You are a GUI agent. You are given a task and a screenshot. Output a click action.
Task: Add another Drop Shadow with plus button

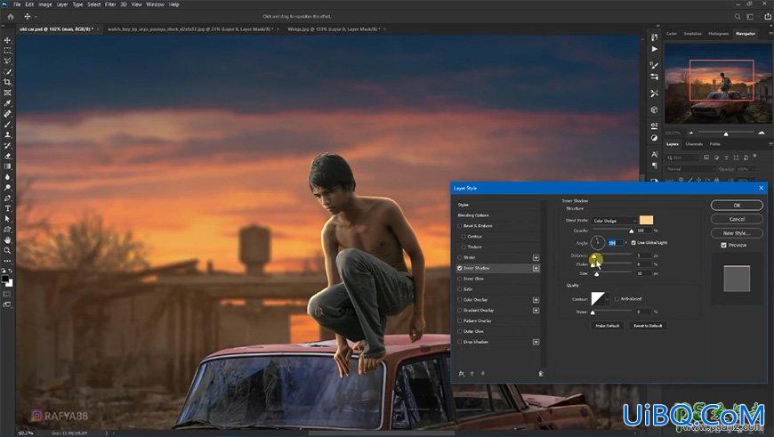pyautogui.click(x=536, y=342)
